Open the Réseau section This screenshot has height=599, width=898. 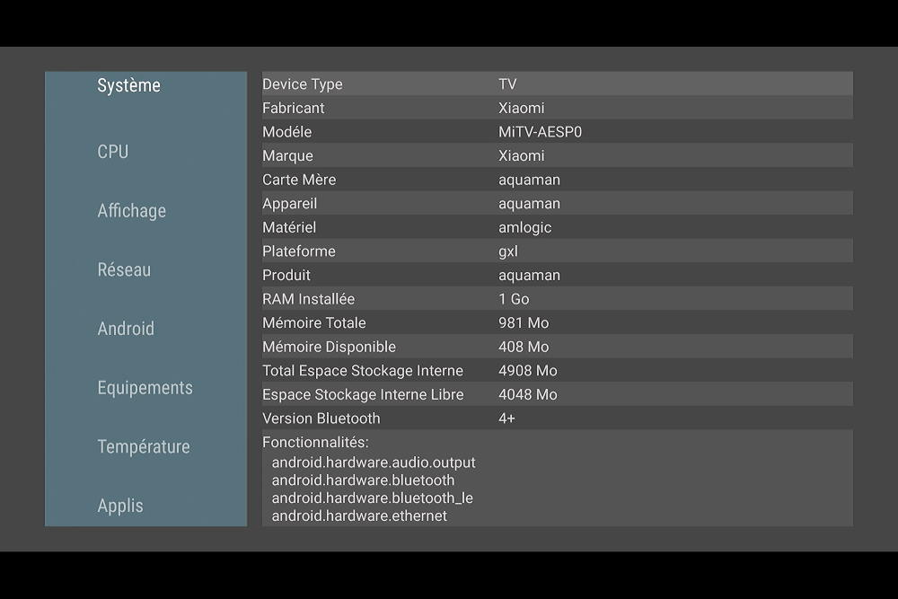124,269
